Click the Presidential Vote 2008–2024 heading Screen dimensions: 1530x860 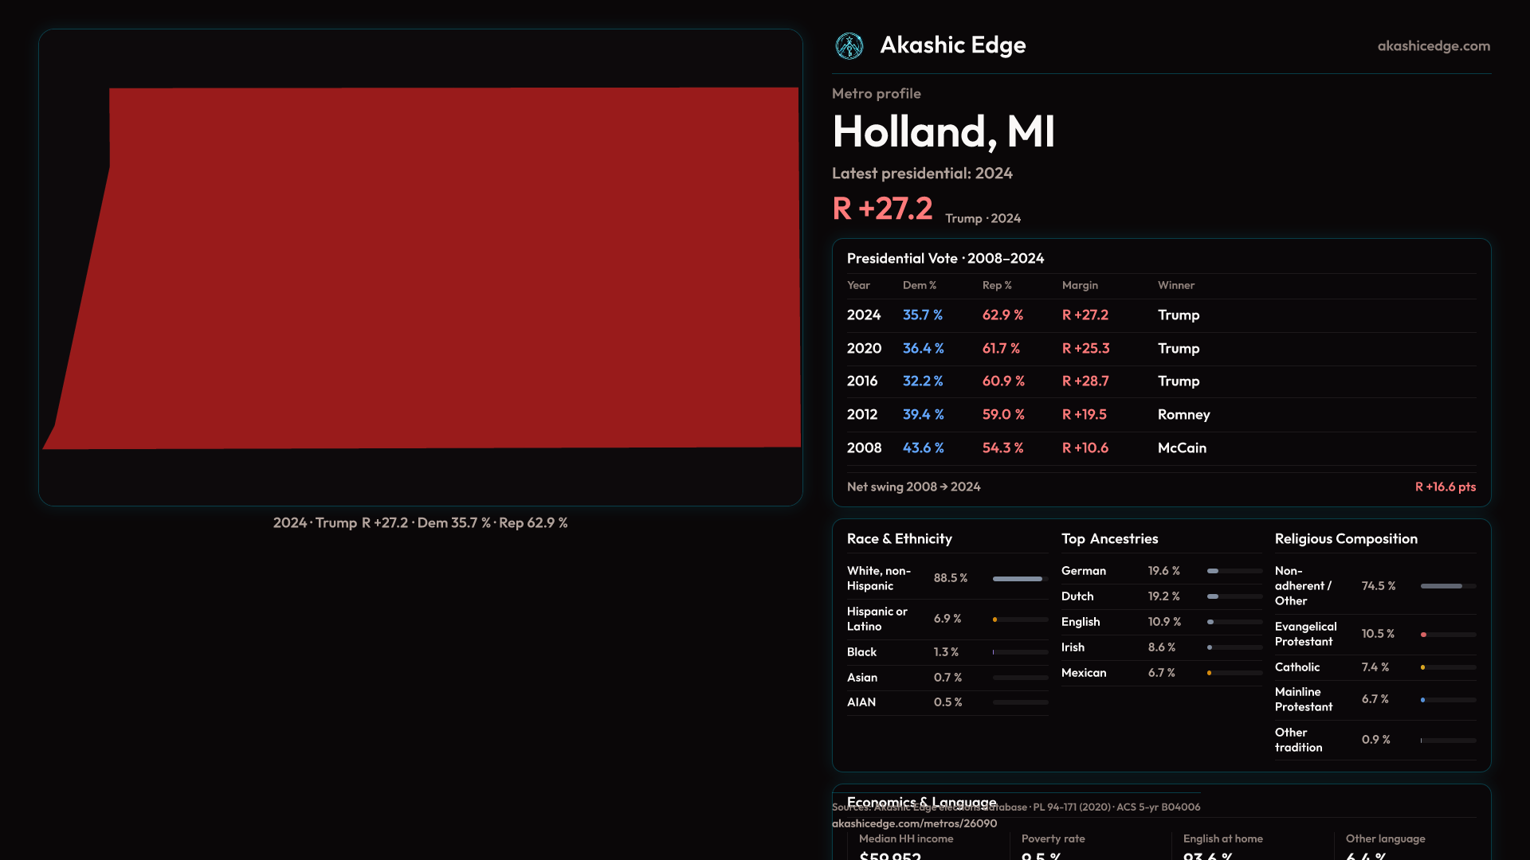(x=945, y=258)
